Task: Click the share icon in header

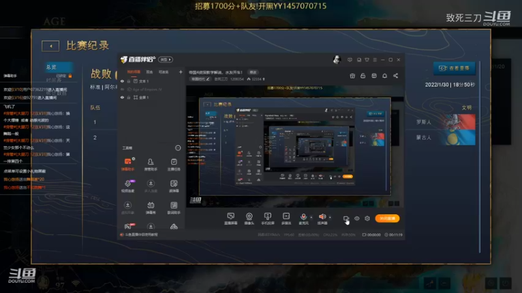Action: (395, 76)
